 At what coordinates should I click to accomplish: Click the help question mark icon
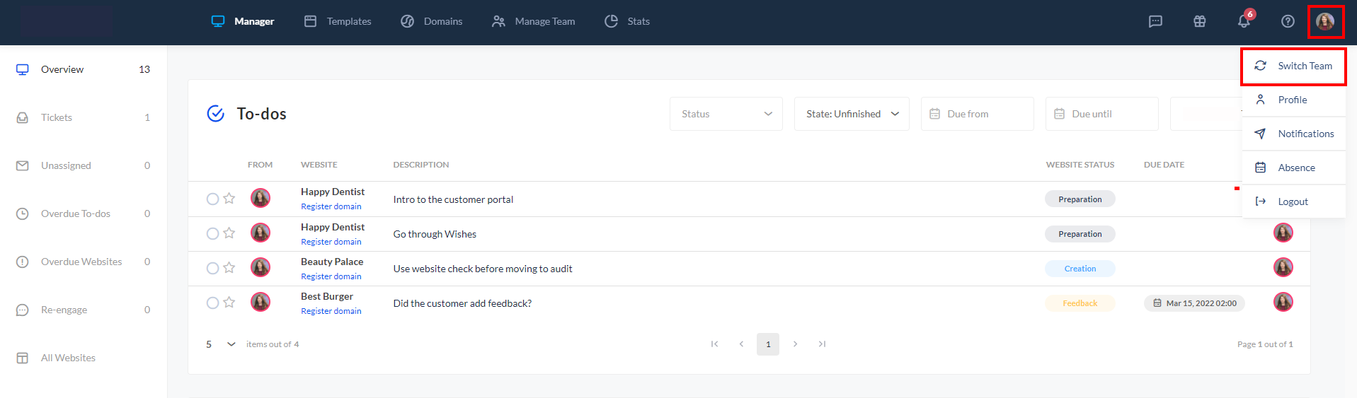coord(1288,21)
